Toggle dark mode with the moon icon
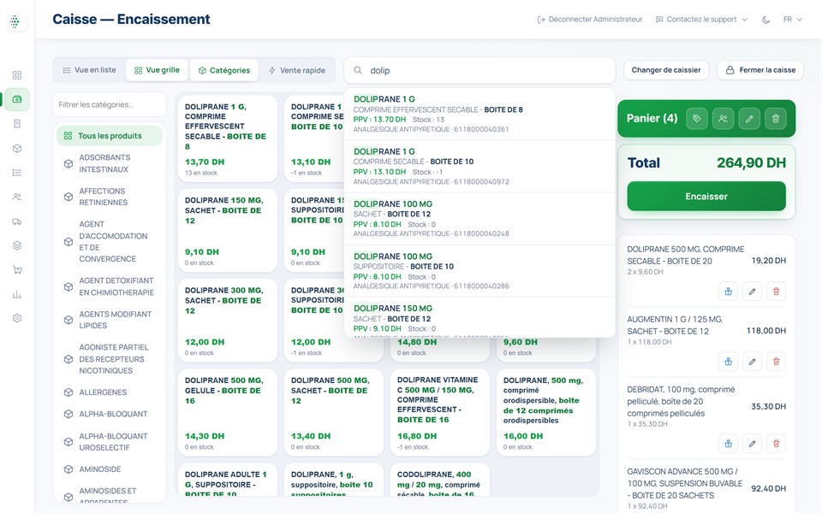Screen dimensions: 822x513 coord(765,20)
